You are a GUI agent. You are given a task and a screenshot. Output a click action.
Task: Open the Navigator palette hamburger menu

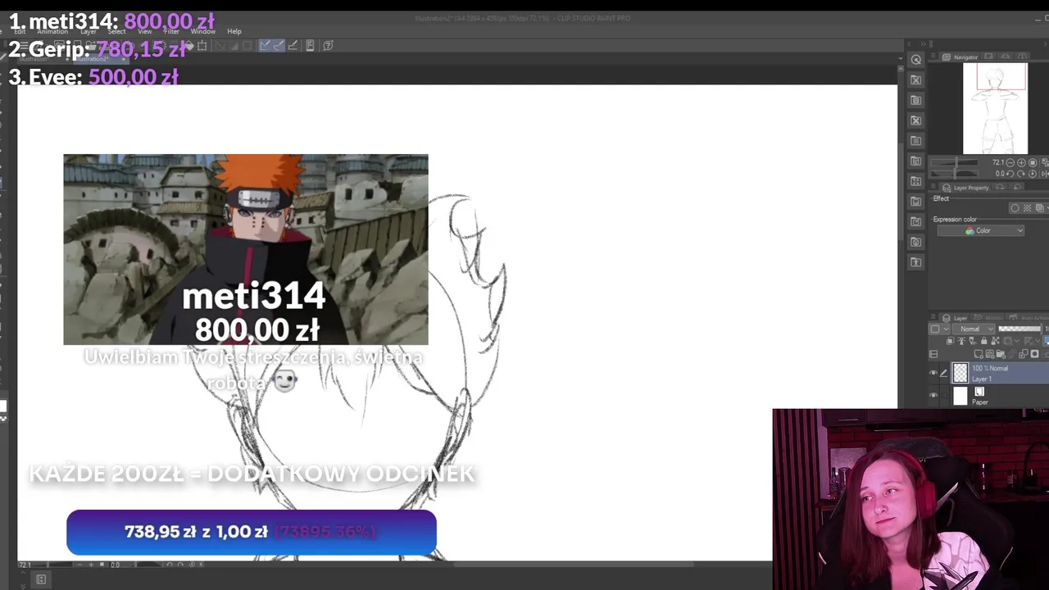933,57
